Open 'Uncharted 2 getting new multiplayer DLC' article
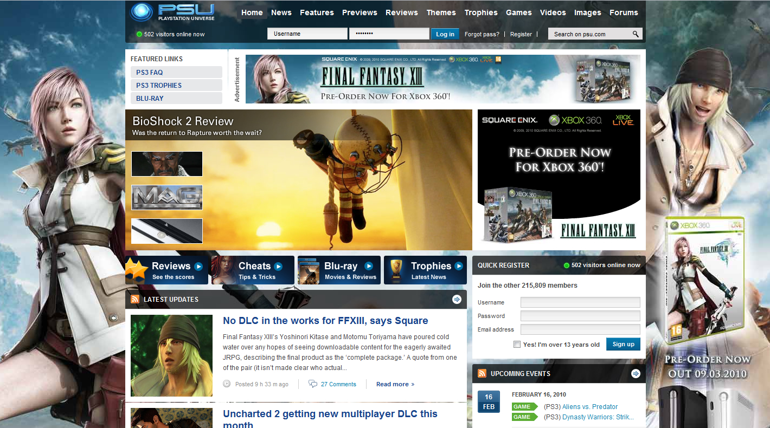The width and height of the screenshot is (770, 428). 330,418
